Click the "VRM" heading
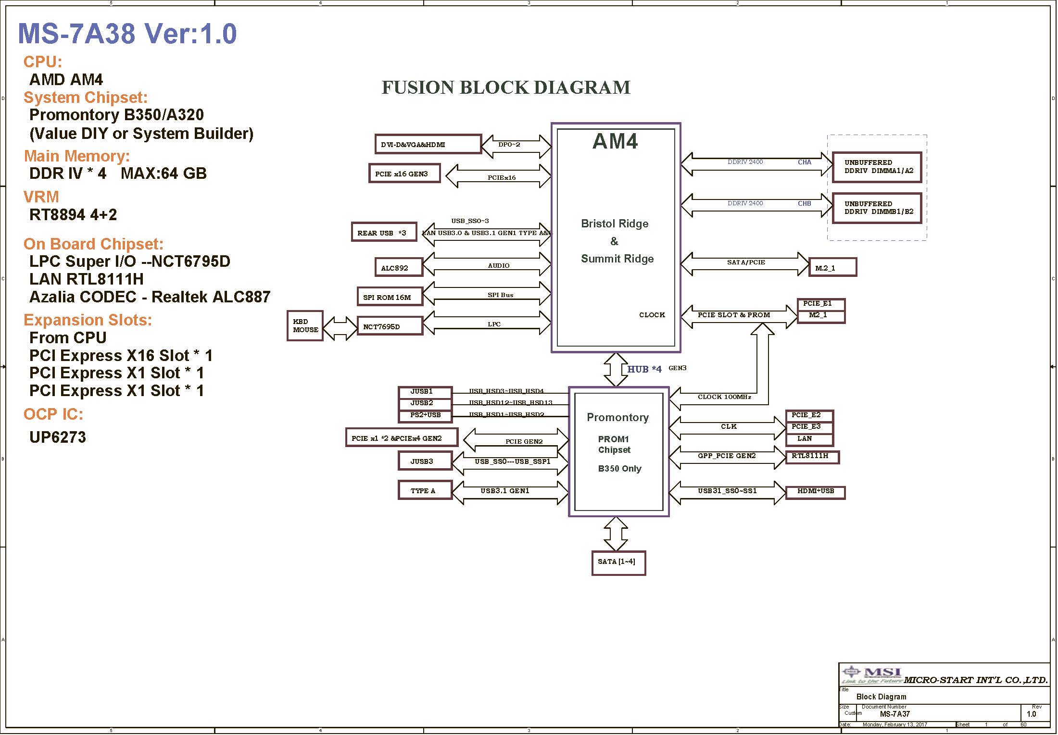1058x735 pixels. [41, 197]
